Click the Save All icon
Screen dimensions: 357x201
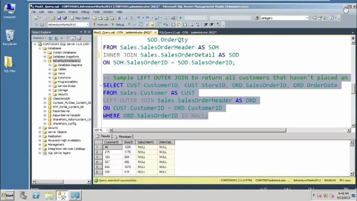tap(65, 18)
